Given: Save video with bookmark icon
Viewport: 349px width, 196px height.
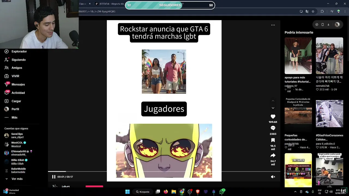Looking at the screenshot, I should [x=273, y=140].
